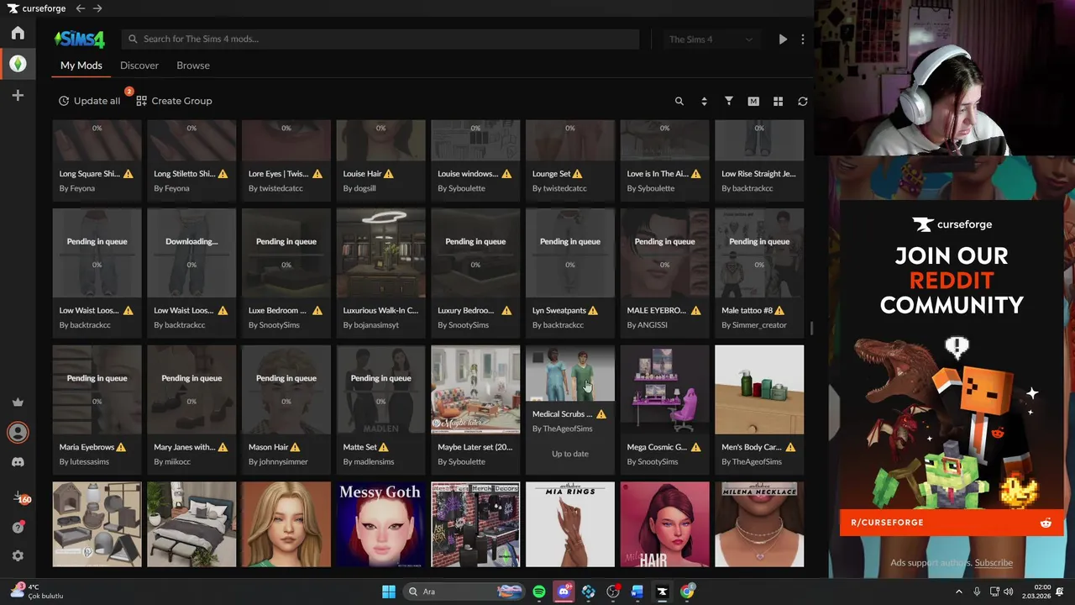
Task: Open Luxurious Walk-In Closet thumbnail
Action: pyautogui.click(x=381, y=253)
